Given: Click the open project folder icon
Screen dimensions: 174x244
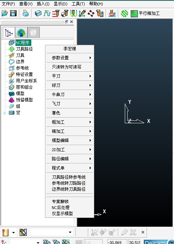Looking at the screenshot, I should tap(5, 13).
